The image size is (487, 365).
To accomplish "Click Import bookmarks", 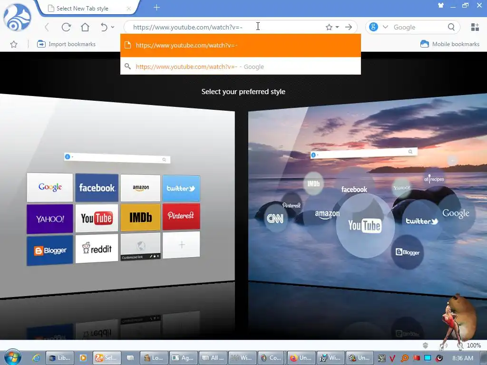I will 66,44.
